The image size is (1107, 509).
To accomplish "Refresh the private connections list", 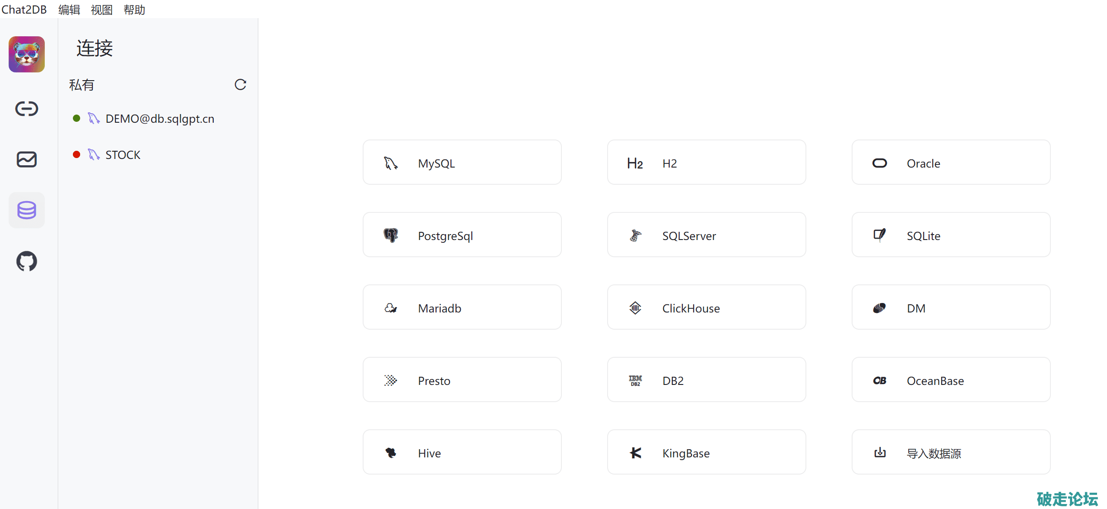I will [x=240, y=85].
